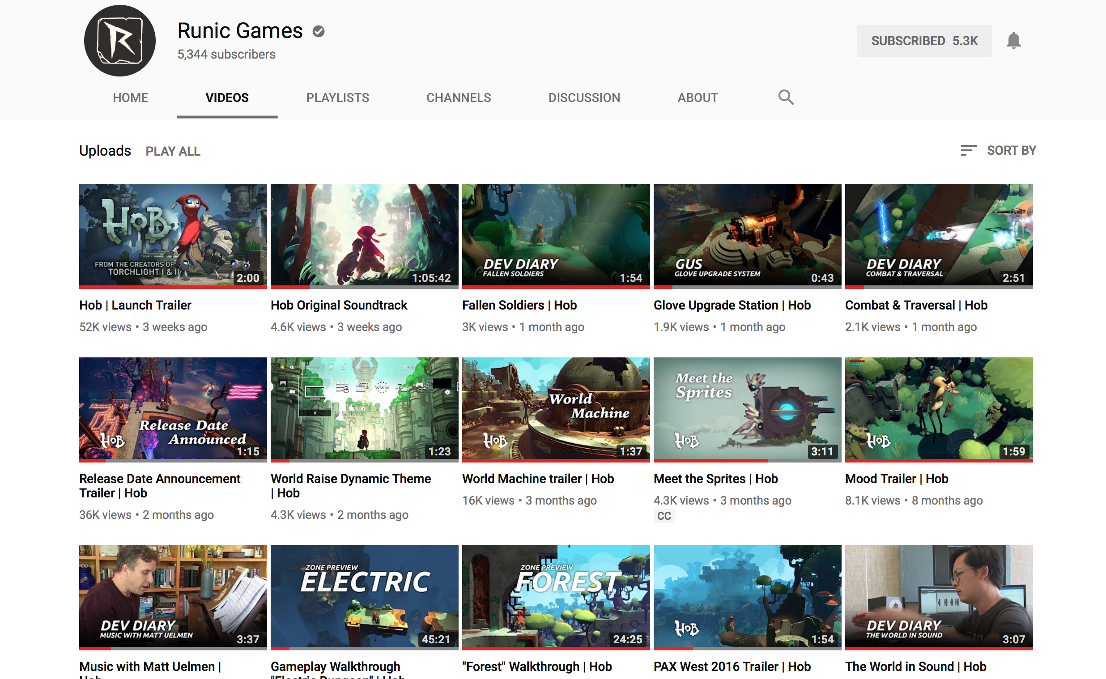
Task: Open the World Machine trailer title link
Action: click(537, 479)
